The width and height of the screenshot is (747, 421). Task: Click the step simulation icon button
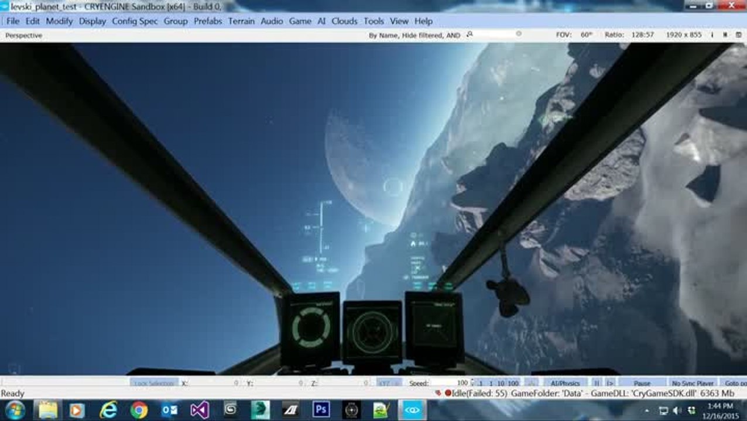609,383
